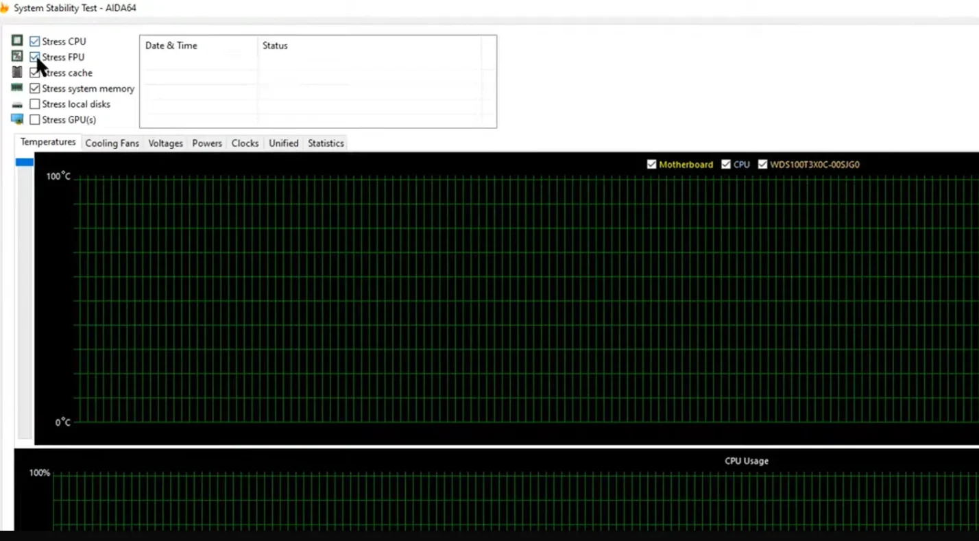979x541 pixels.
Task: Click the GPU icon beside Stress GPU(s)
Action: click(17, 119)
